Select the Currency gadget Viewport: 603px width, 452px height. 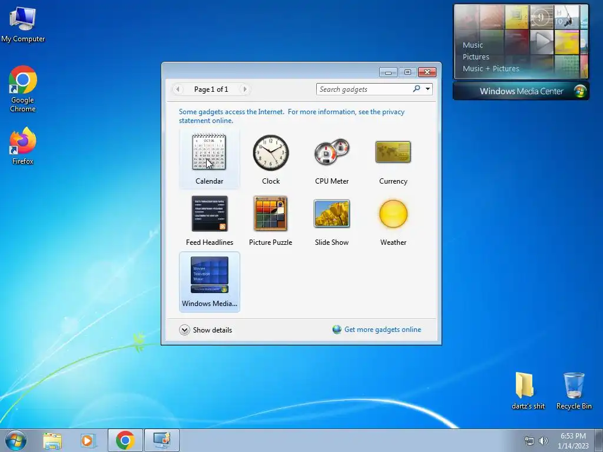393,158
